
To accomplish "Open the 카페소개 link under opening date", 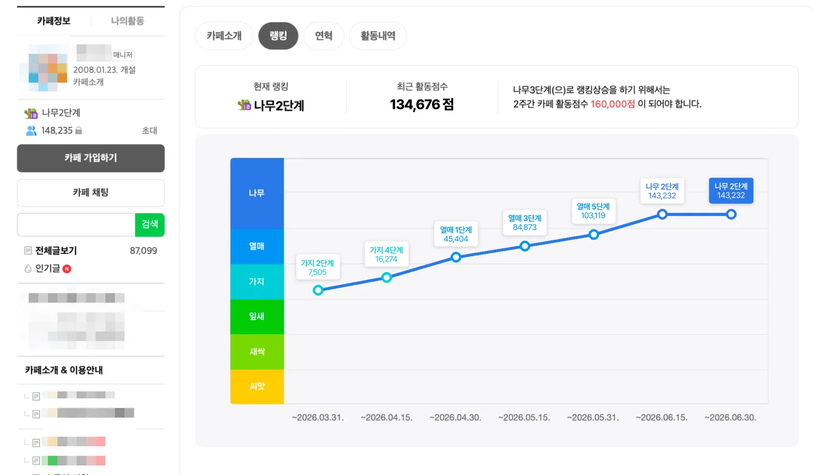I will pos(88,82).
